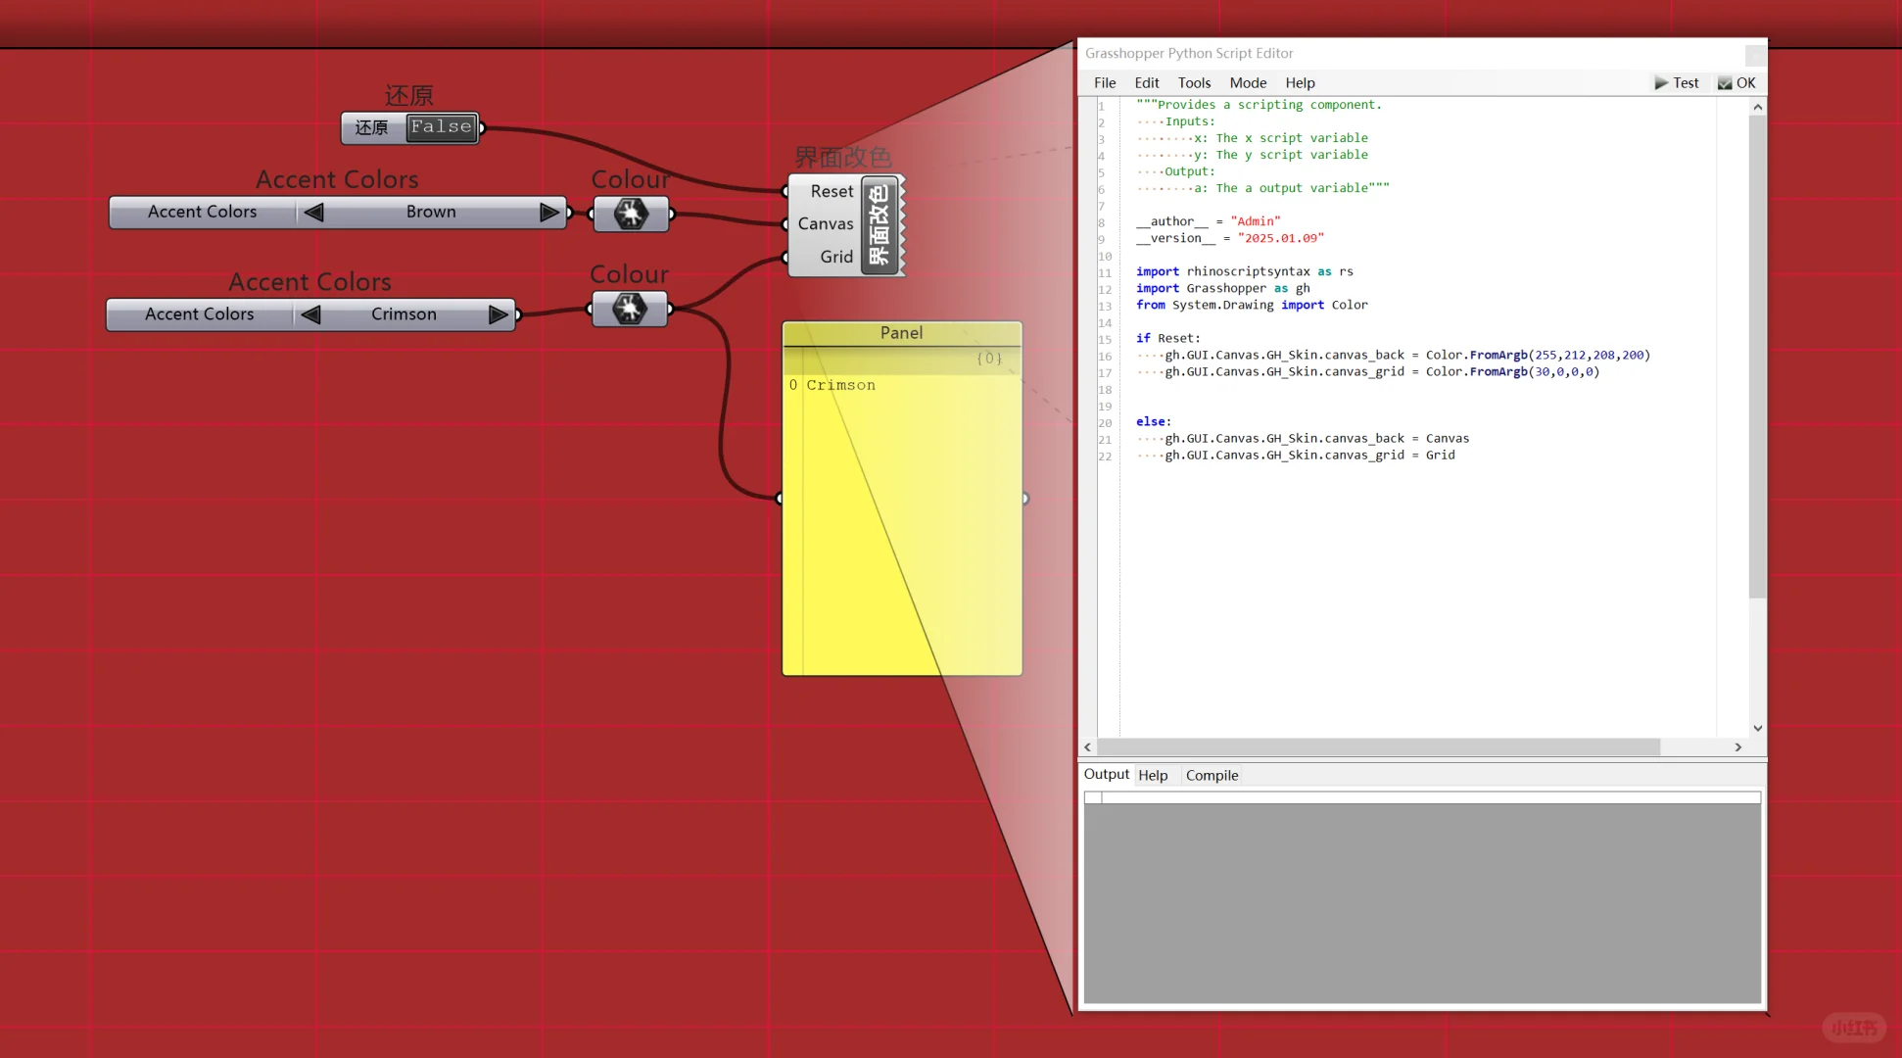
Task: Open the Brown value dropdown
Action: 431,212
